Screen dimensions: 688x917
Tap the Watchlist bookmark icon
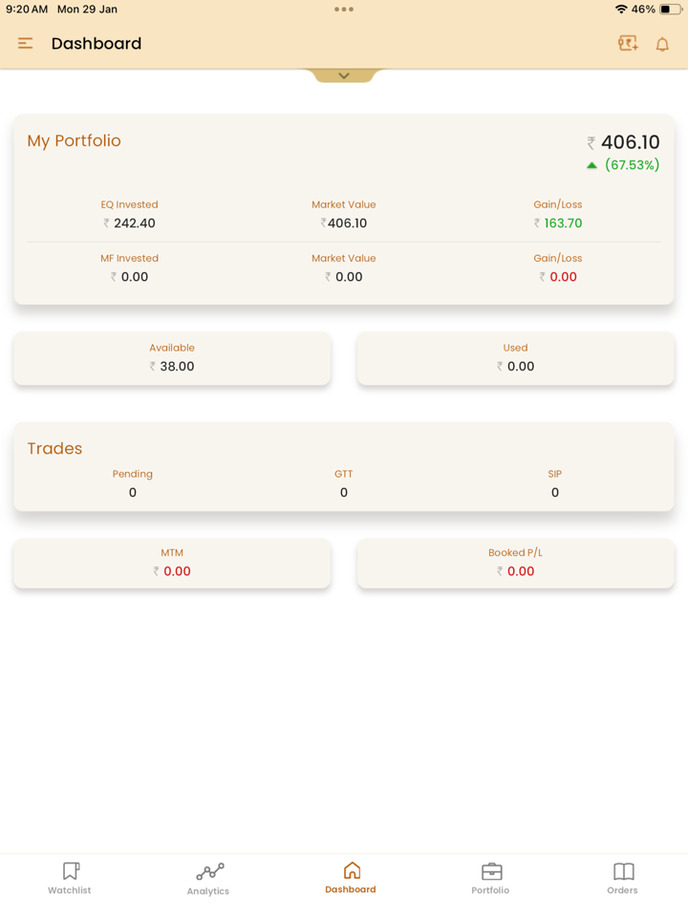71,870
